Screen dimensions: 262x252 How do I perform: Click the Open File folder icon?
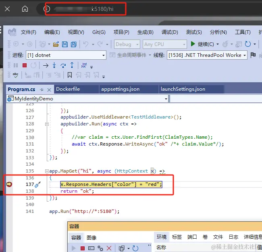click(x=56, y=44)
